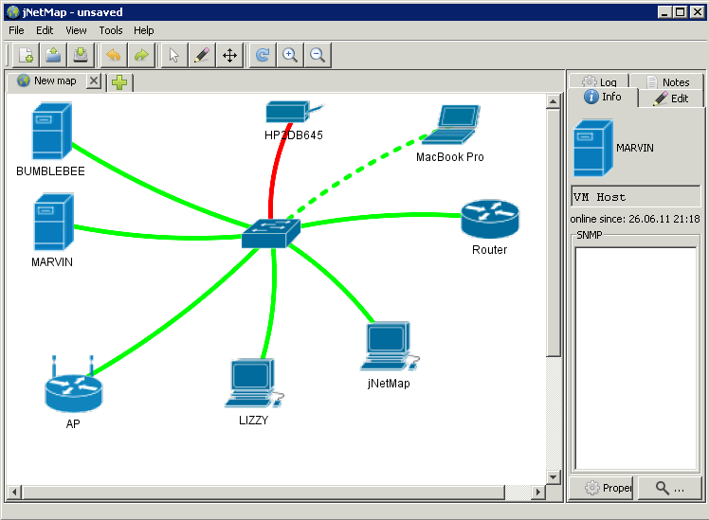
Task: Close the New map tab
Action: [94, 81]
